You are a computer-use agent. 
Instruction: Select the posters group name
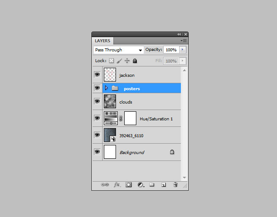132,88
